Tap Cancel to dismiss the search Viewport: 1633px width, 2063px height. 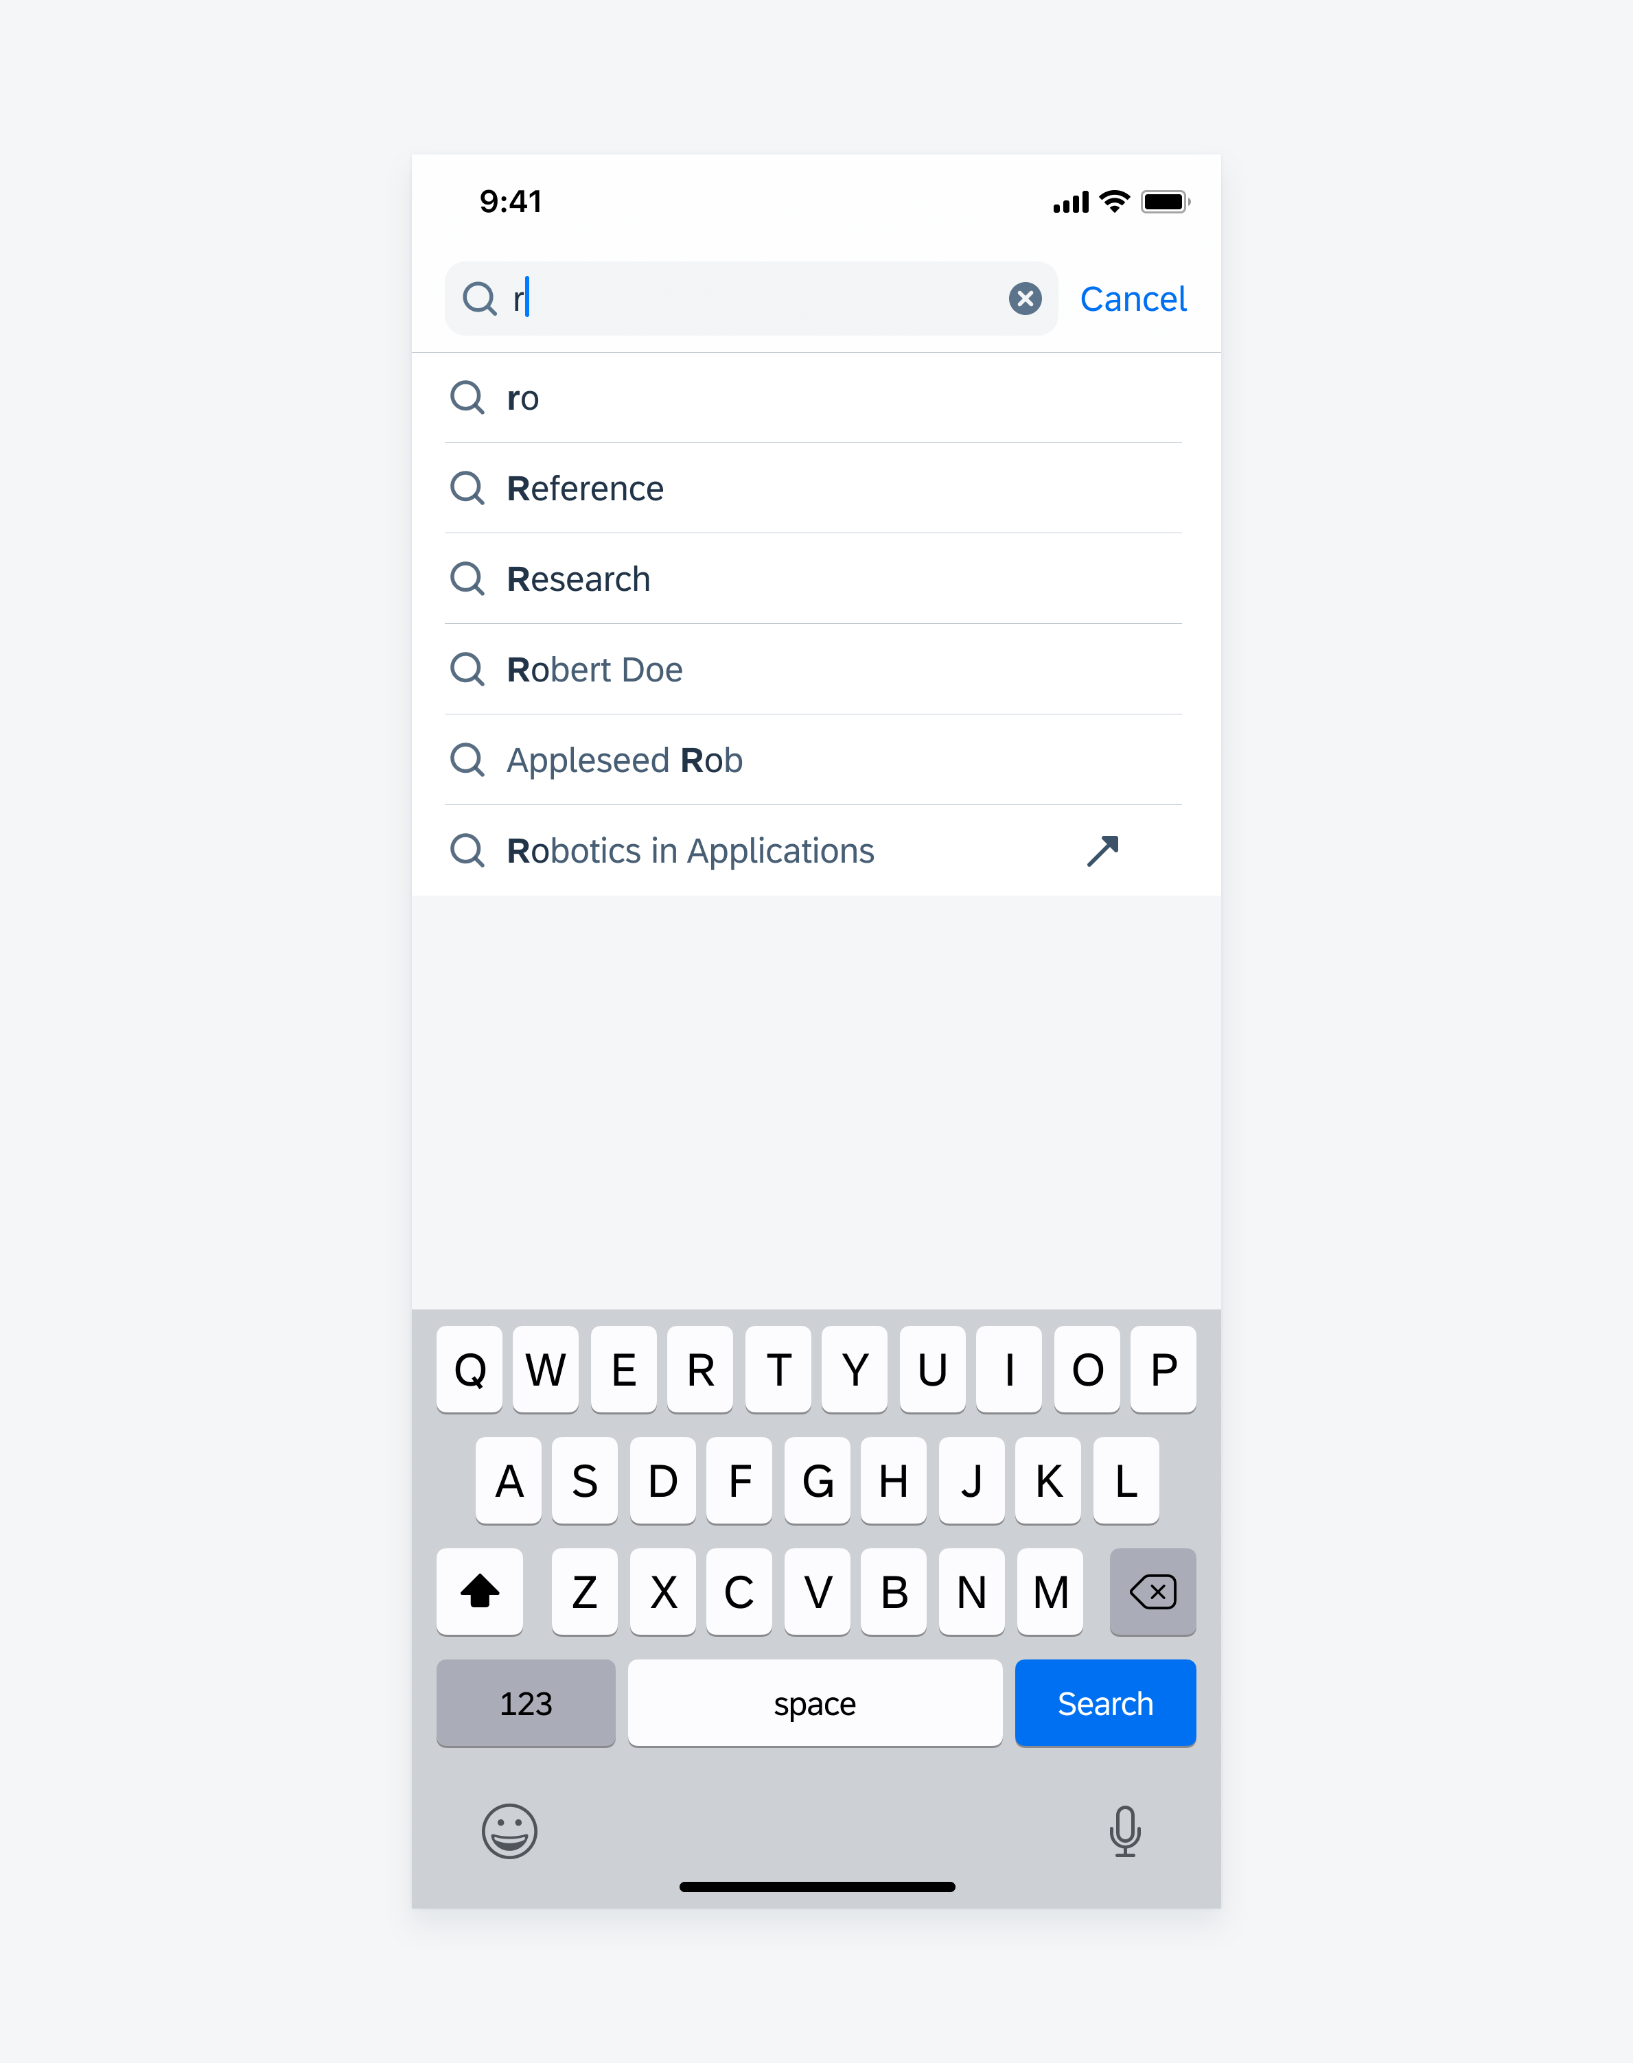[1132, 298]
